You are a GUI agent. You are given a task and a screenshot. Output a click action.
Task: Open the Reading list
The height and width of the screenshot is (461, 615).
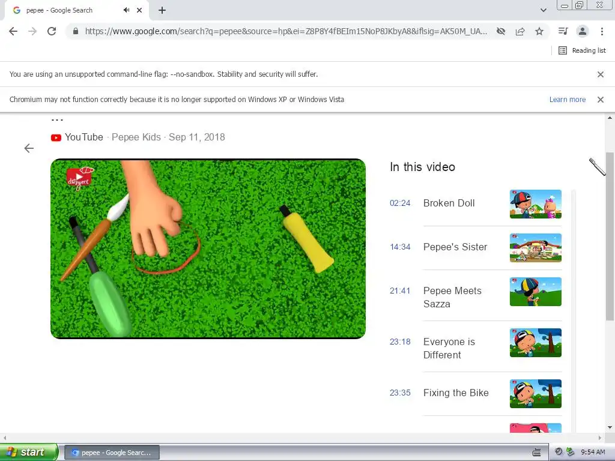[582, 50]
